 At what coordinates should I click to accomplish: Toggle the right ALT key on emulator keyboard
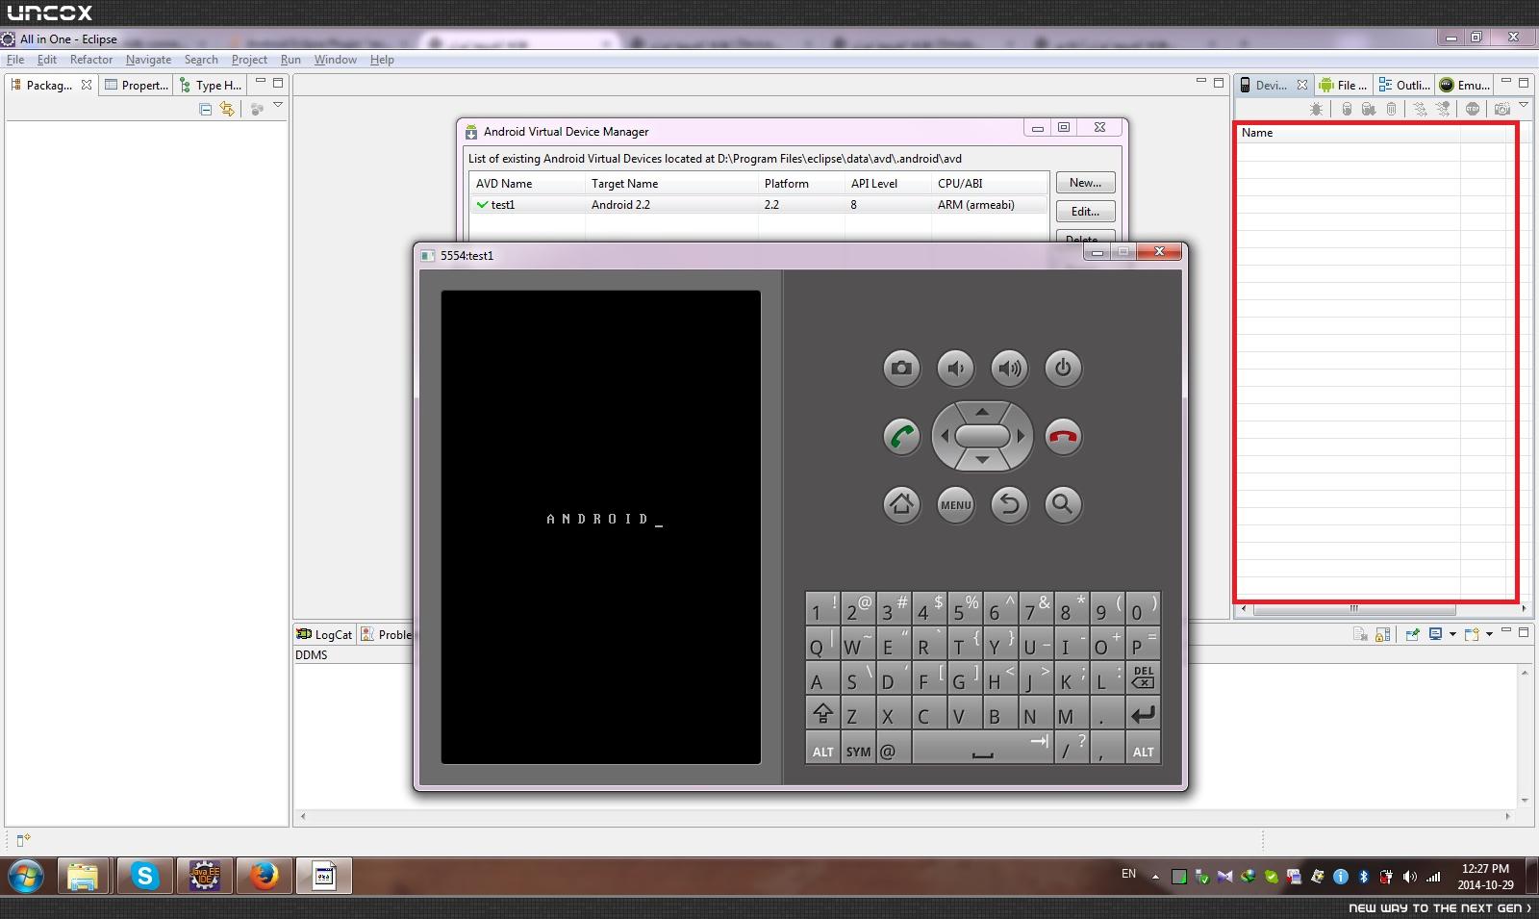pos(1143,750)
